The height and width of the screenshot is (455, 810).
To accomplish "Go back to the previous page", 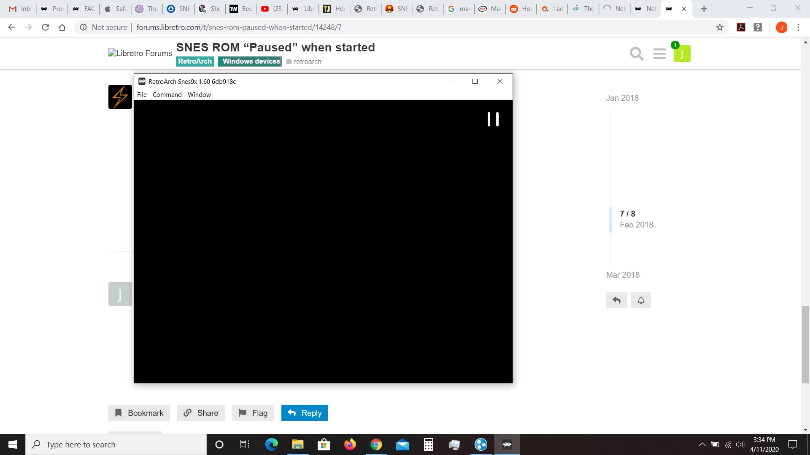I will tap(11, 27).
